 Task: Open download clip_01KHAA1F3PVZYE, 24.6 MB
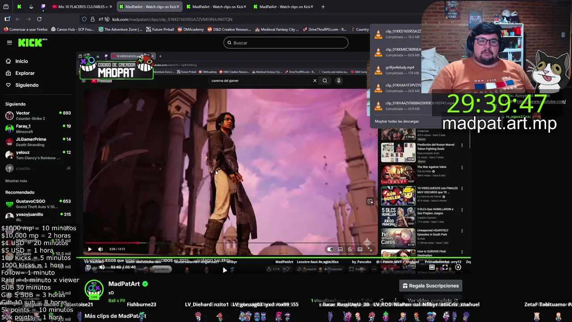click(x=398, y=88)
